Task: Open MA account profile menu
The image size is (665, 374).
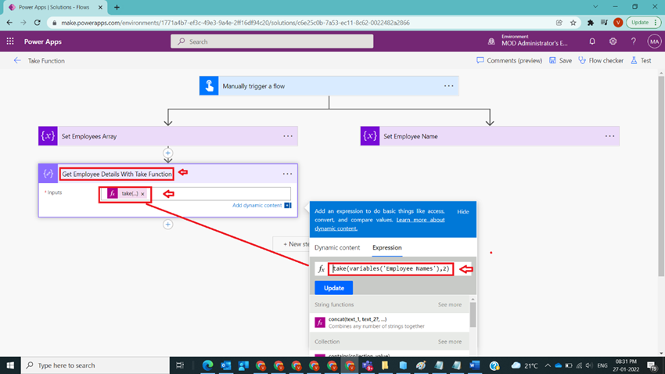Action: (654, 41)
